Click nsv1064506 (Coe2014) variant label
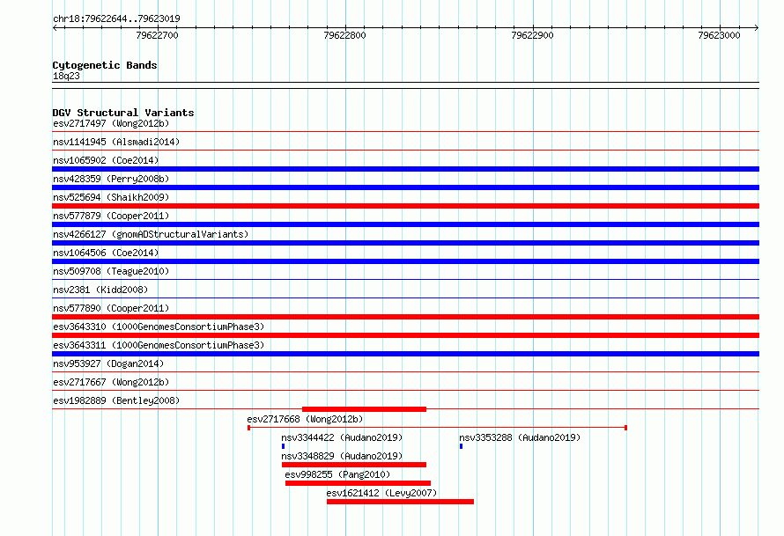 (x=106, y=253)
